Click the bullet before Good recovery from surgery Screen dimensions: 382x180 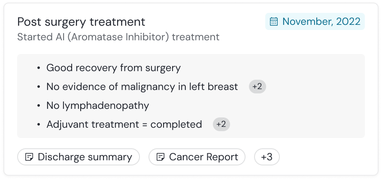(x=39, y=68)
